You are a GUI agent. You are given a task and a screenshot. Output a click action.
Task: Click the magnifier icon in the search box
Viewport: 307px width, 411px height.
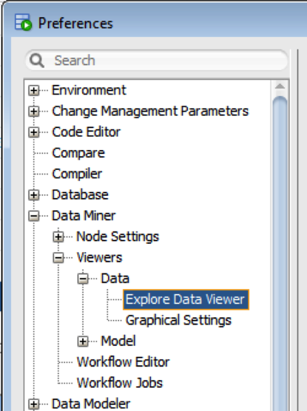37,60
